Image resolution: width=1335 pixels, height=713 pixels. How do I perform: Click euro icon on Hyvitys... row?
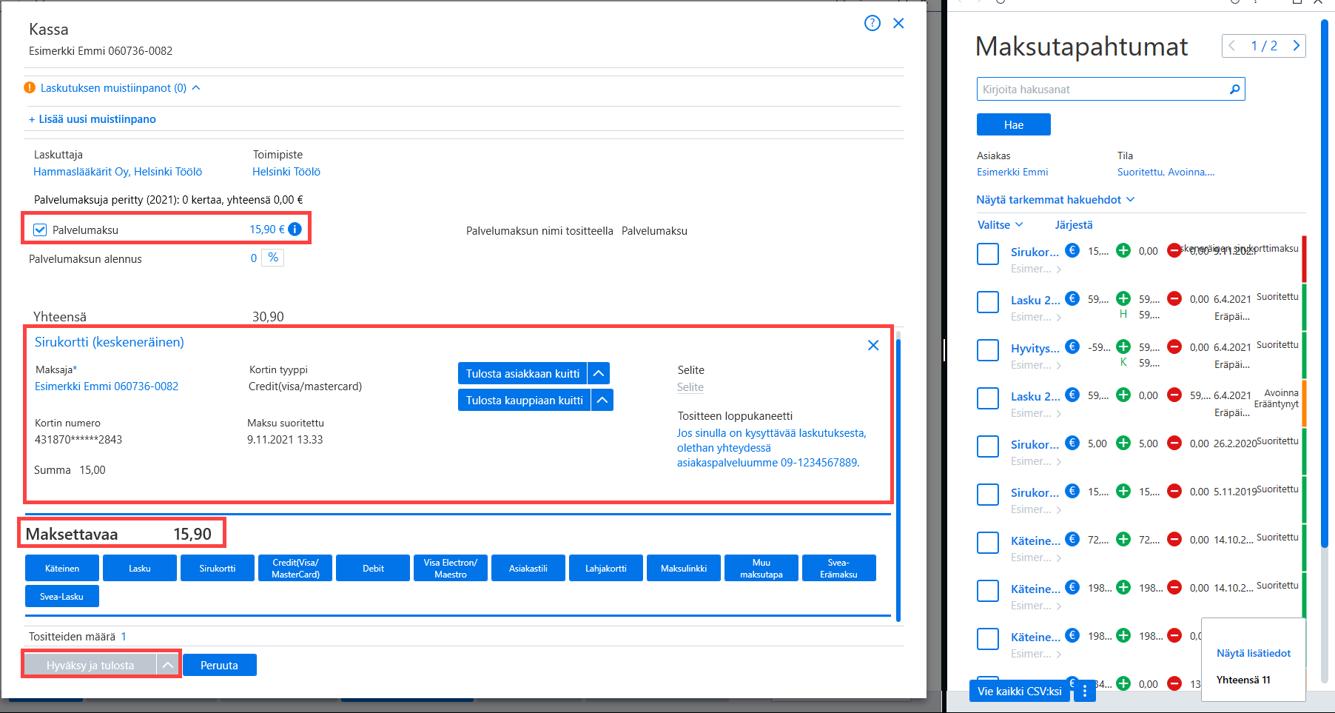[1072, 347]
